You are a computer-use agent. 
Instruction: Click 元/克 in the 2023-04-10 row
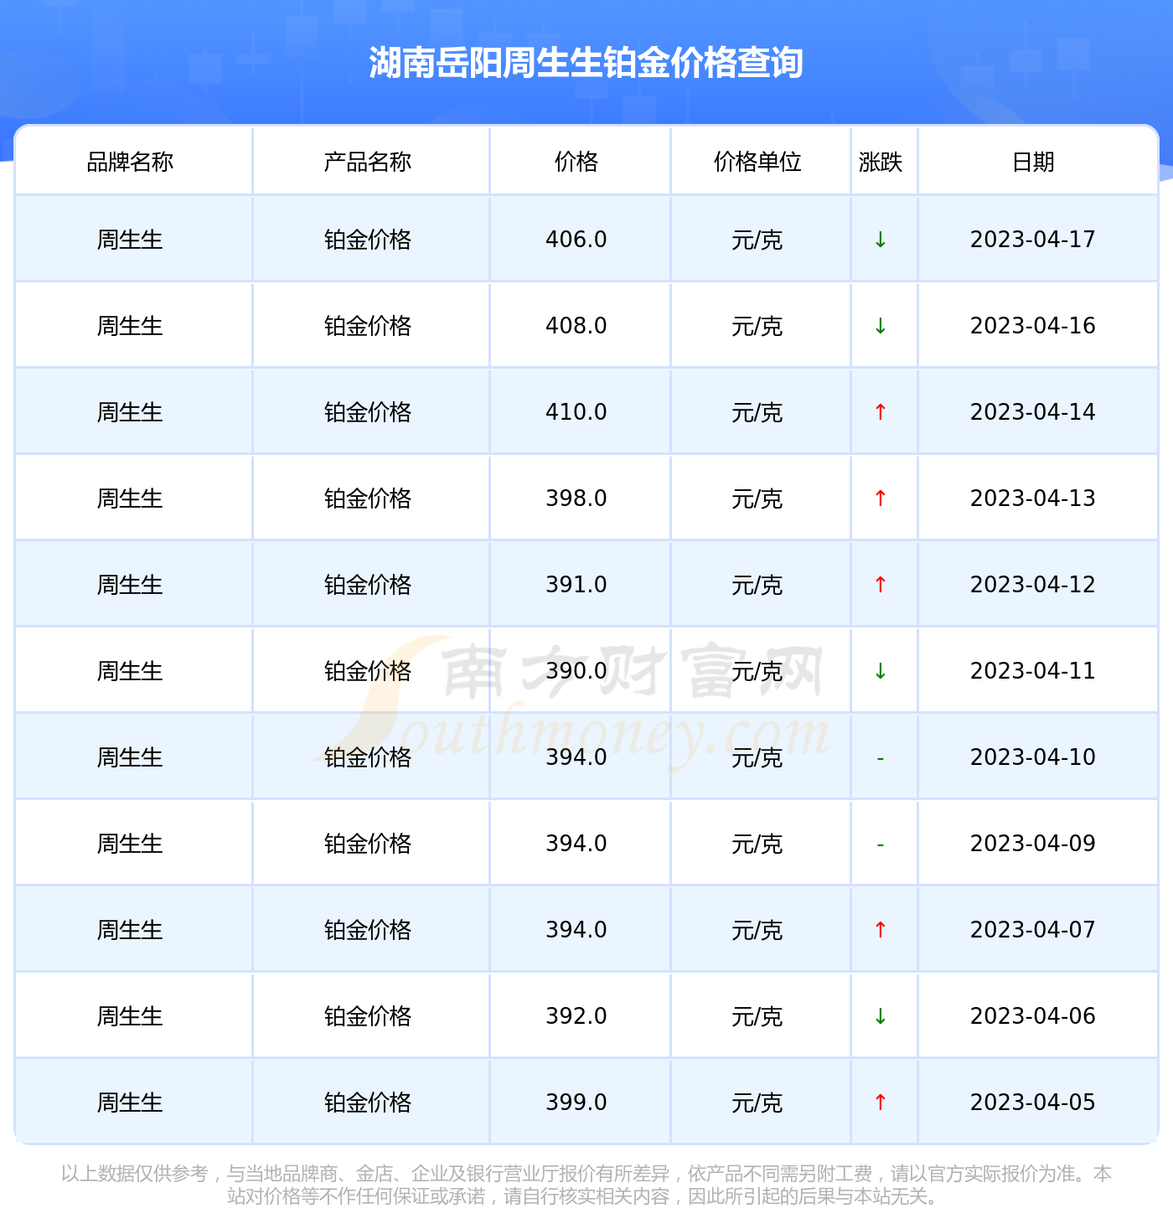coord(757,758)
